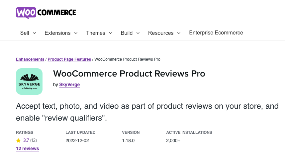Click the WooCommerce logo

(46, 13)
